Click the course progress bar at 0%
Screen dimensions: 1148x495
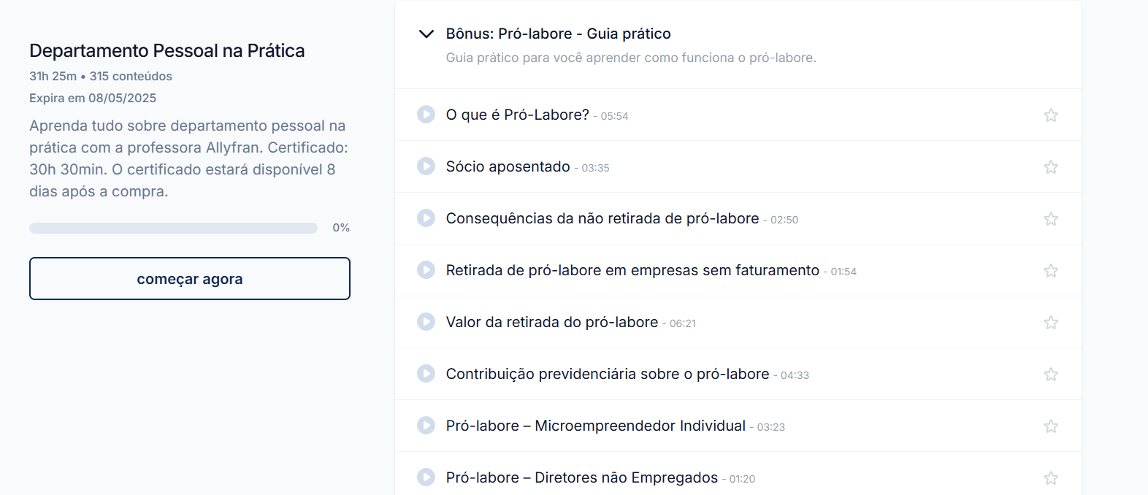point(173,228)
